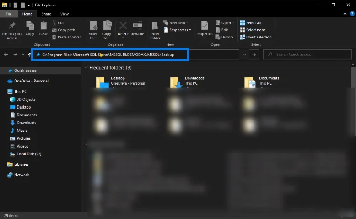Click Open in the Open group
This screenshot has width=356, height=219.
pyautogui.click(x=225, y=23)
